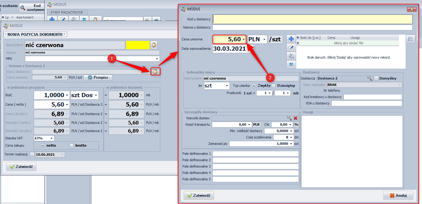Click the Przepisz button
Viewport: 422px width, 204px height.
pos(98,77)
